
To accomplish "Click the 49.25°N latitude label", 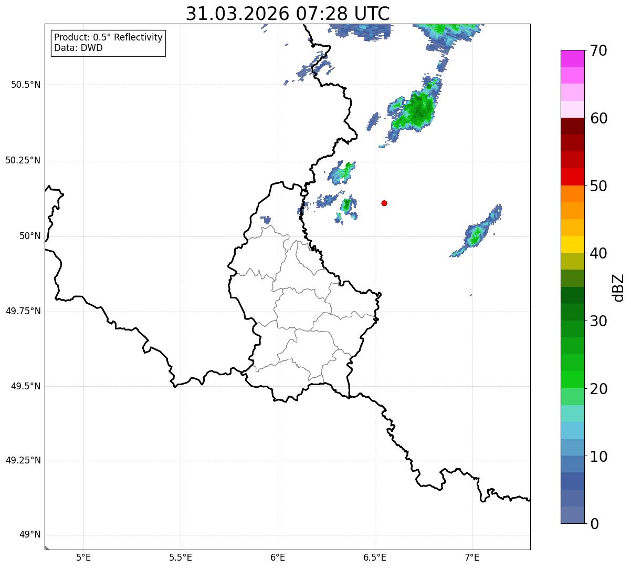I will [x=23, y=460].
